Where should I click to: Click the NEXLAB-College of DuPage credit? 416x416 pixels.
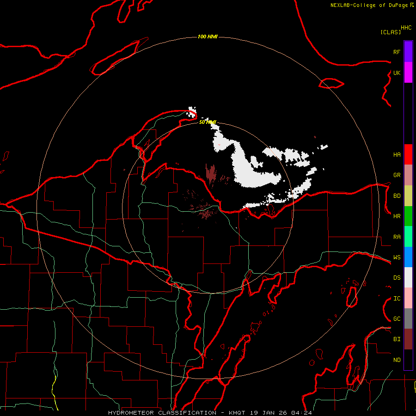tap(369, 5)
